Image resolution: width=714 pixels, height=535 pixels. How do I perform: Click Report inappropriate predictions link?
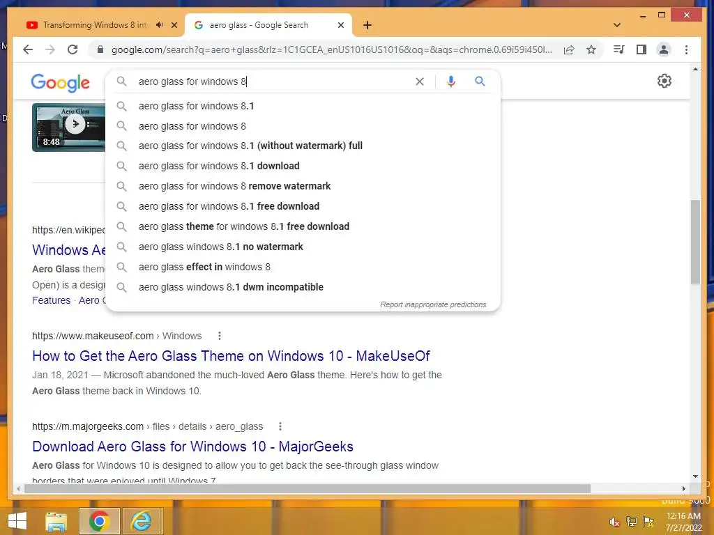(x=433, y=305)
